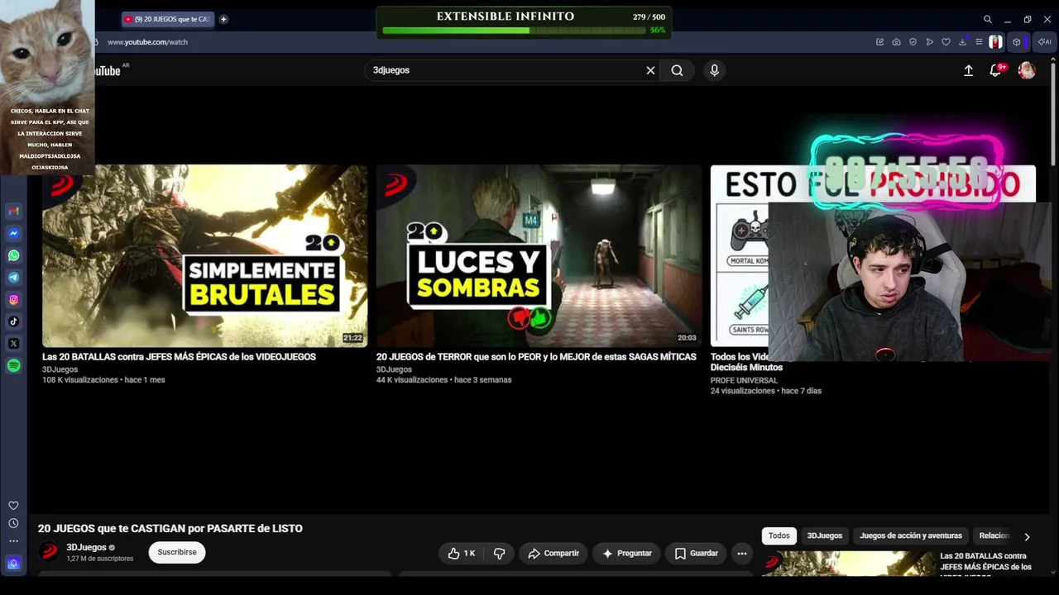The height and width of the screenshot is (595, 1059).
Task: Expand filter chips with the right chevron
Action: coord(1027,536)
